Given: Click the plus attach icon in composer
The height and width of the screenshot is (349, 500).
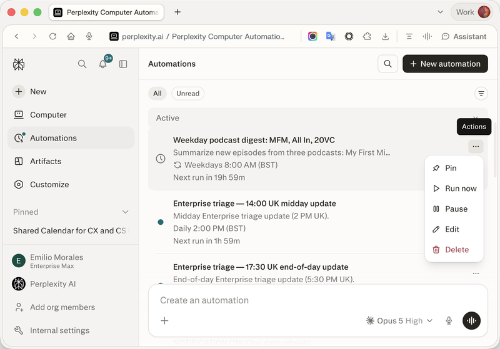Looking at the screenshot, I should tap(164, 321).
